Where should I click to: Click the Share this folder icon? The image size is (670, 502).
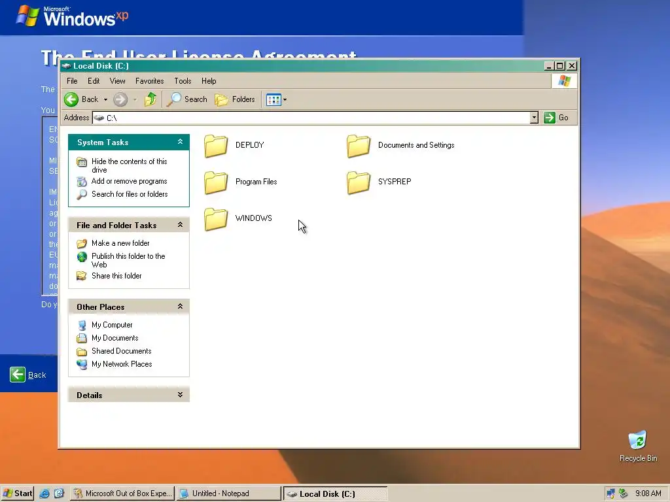[x=82, y=276]
